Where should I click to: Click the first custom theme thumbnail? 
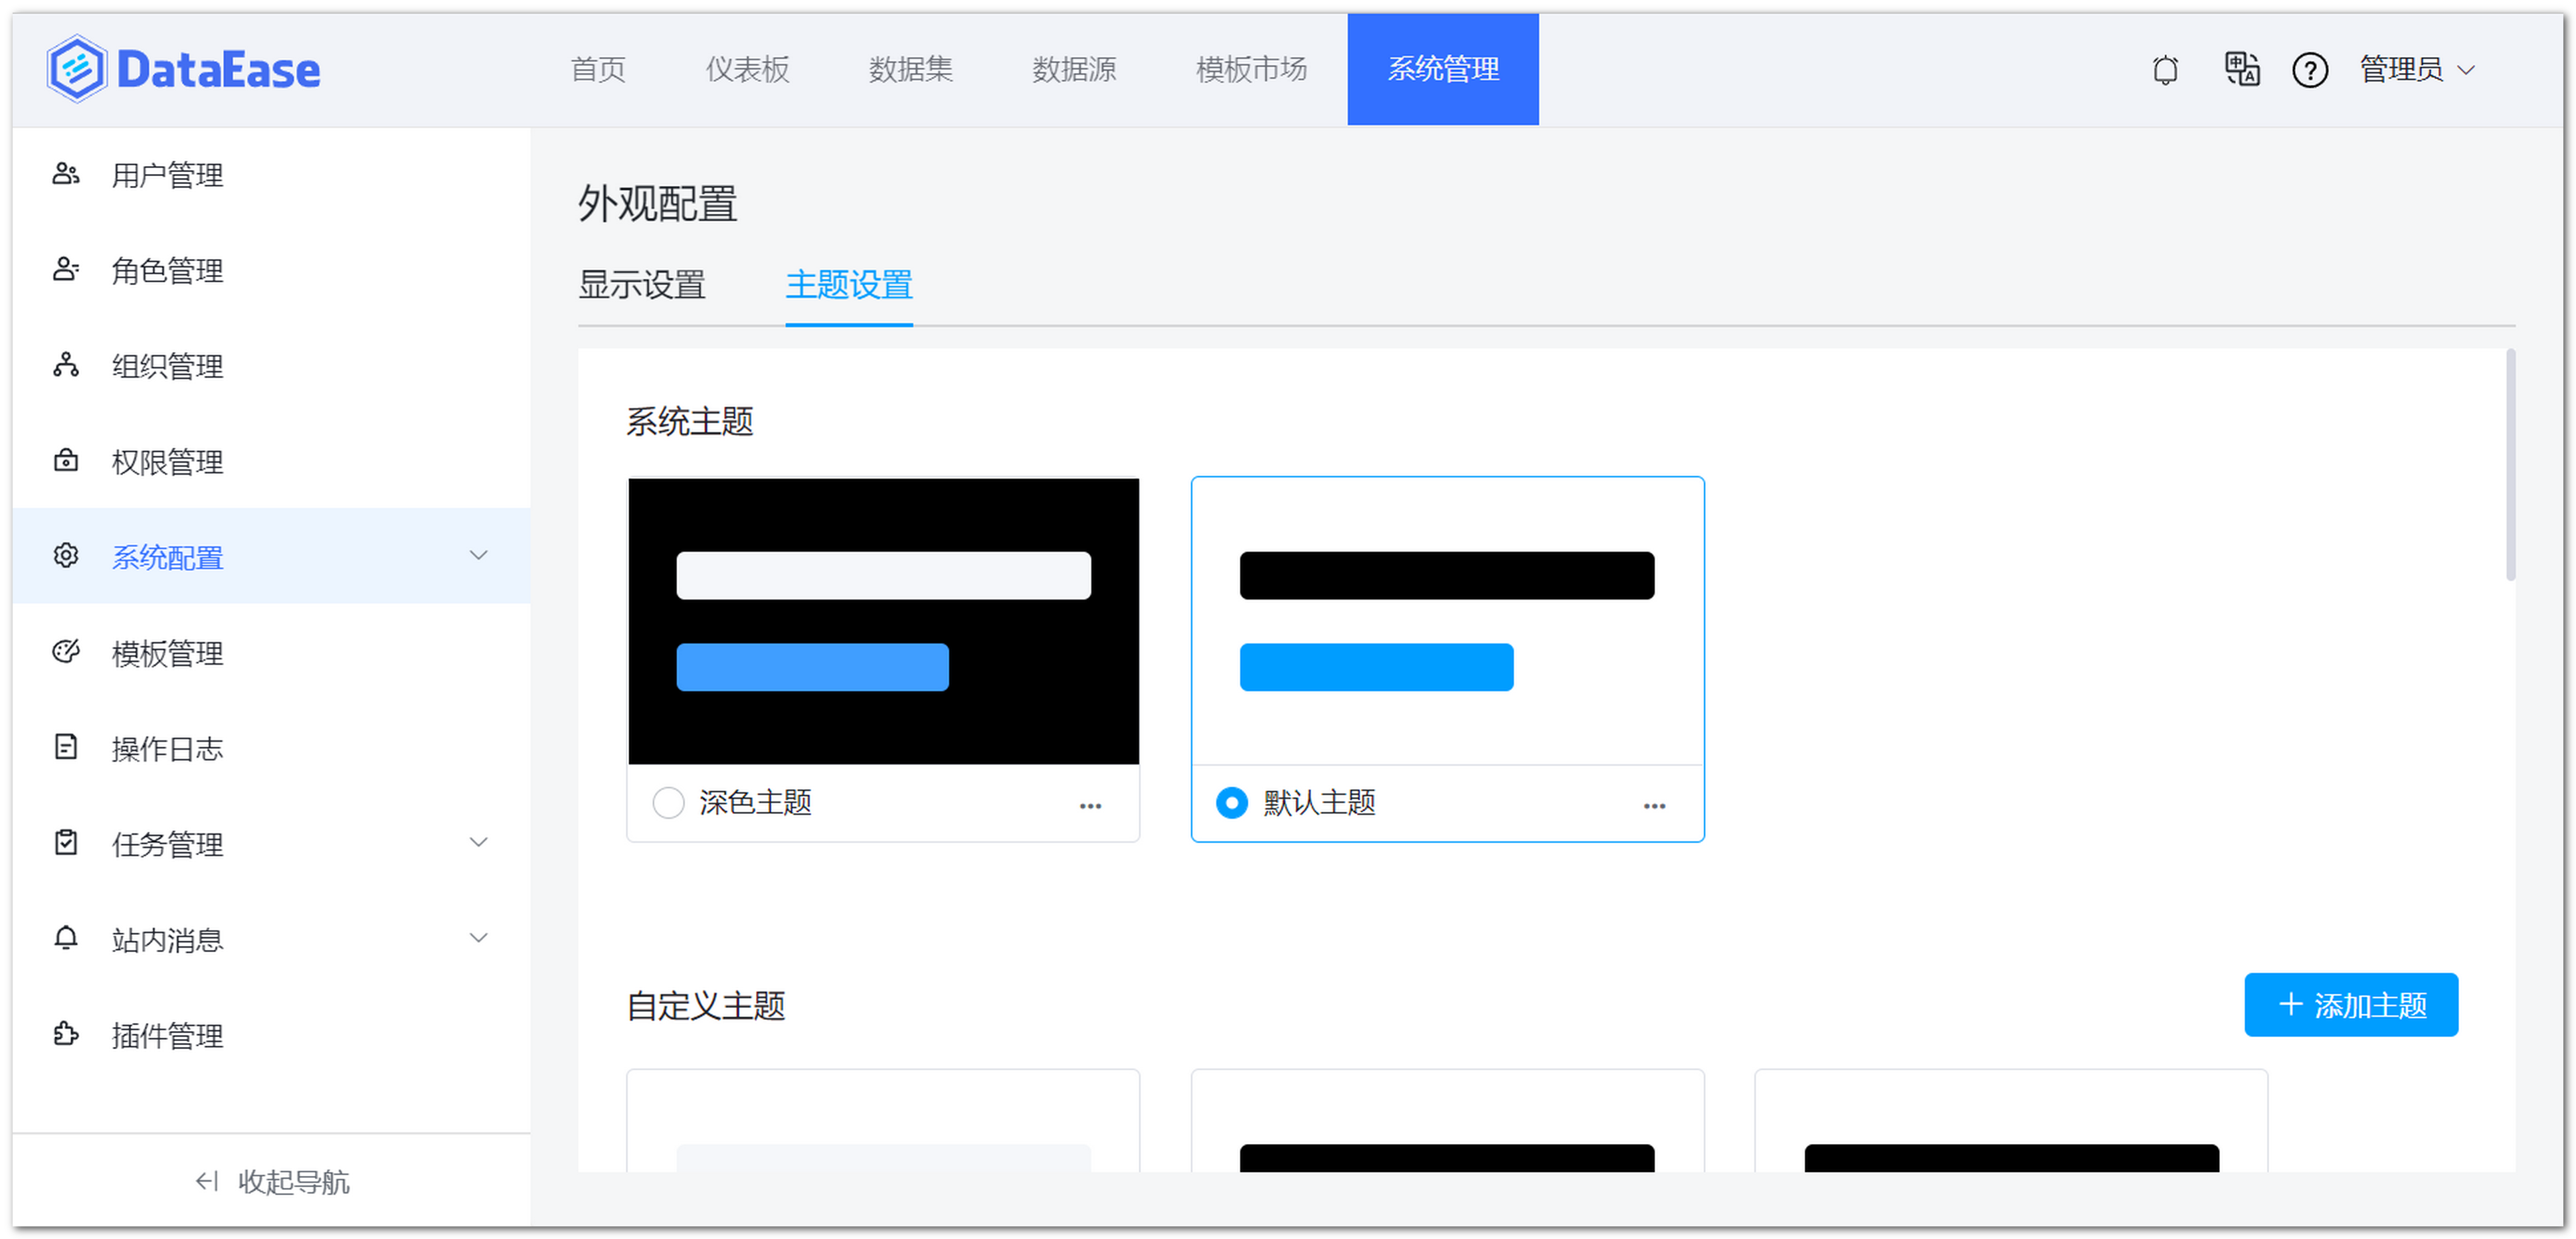(883, 1121)
